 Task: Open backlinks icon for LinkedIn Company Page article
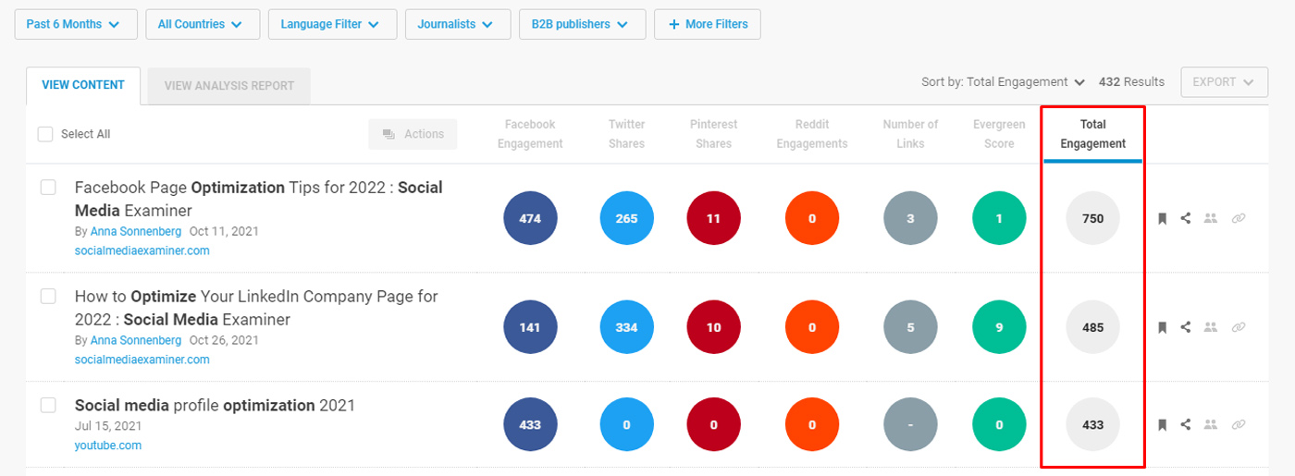pos(1239,327)
